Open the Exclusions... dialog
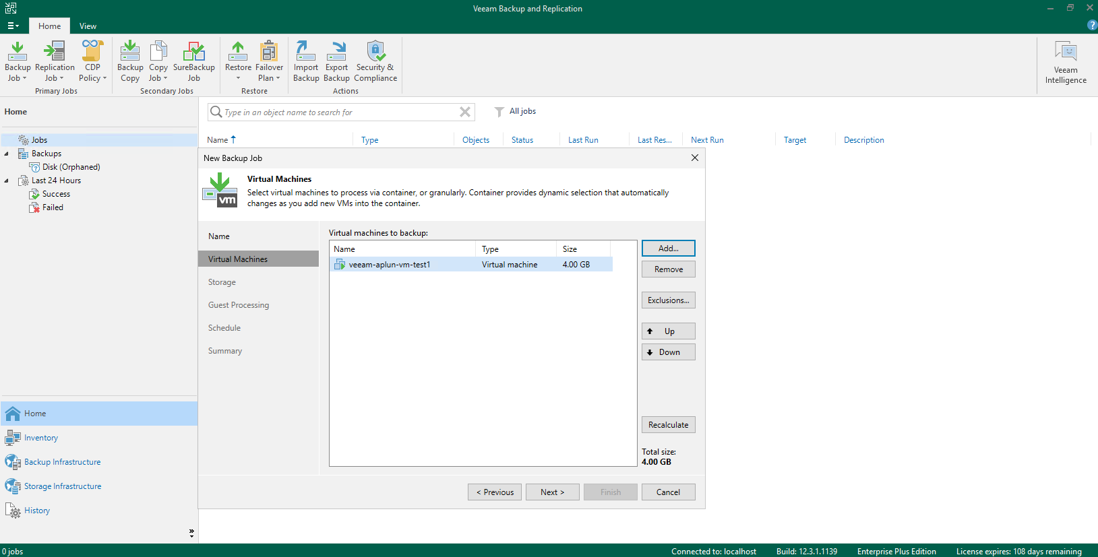1098x557 pixels. pos(668,300)
